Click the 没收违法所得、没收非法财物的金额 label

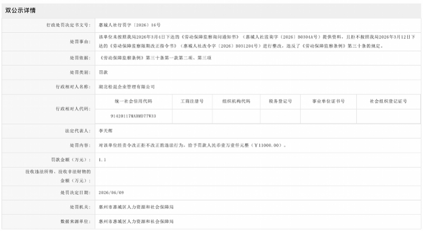pyautogui.click(x=58, y=176)
